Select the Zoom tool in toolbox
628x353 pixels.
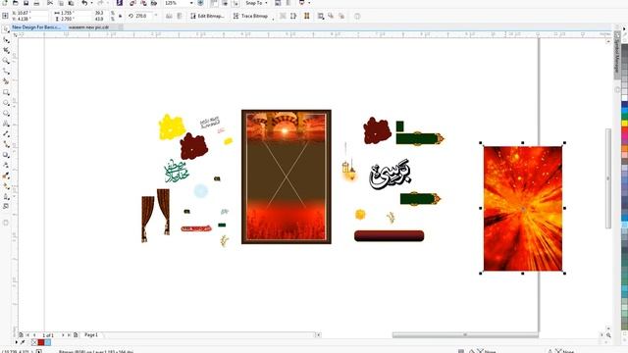coord(6,61)
